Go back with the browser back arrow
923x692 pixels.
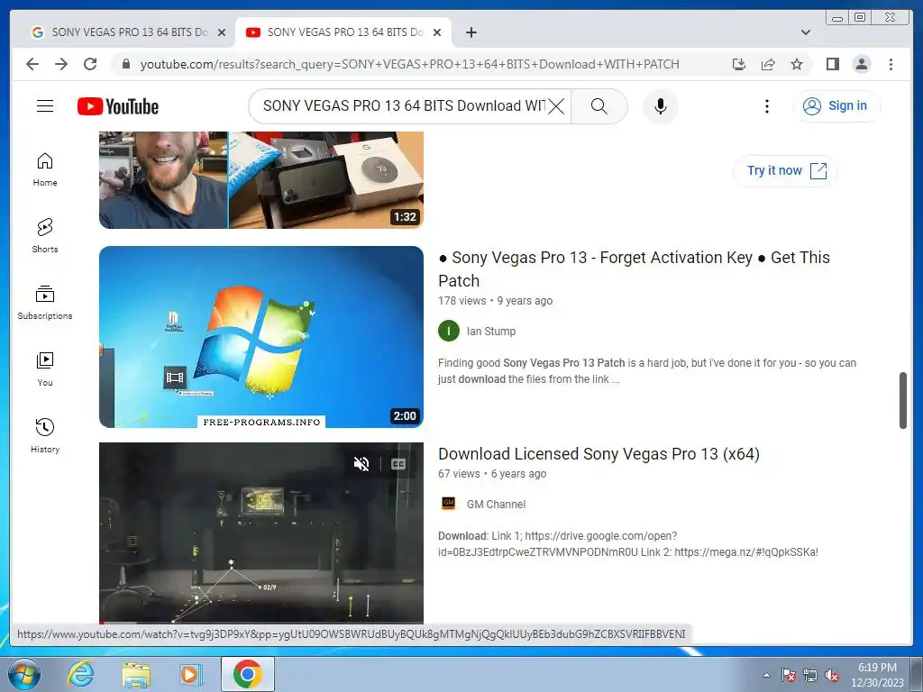pos(32,64)
